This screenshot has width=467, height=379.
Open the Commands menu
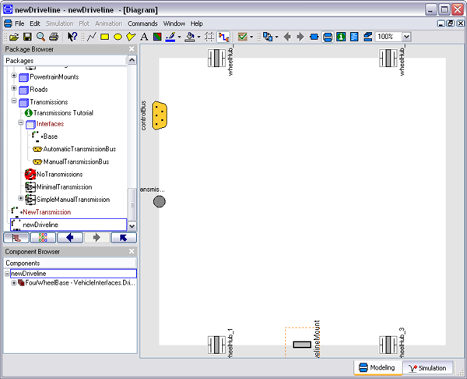point(143,24)
